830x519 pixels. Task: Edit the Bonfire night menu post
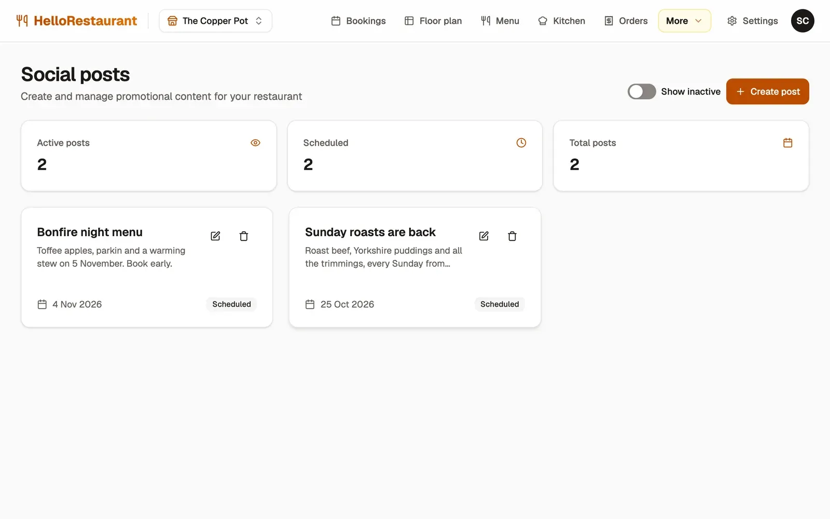(x=215, y=236)
